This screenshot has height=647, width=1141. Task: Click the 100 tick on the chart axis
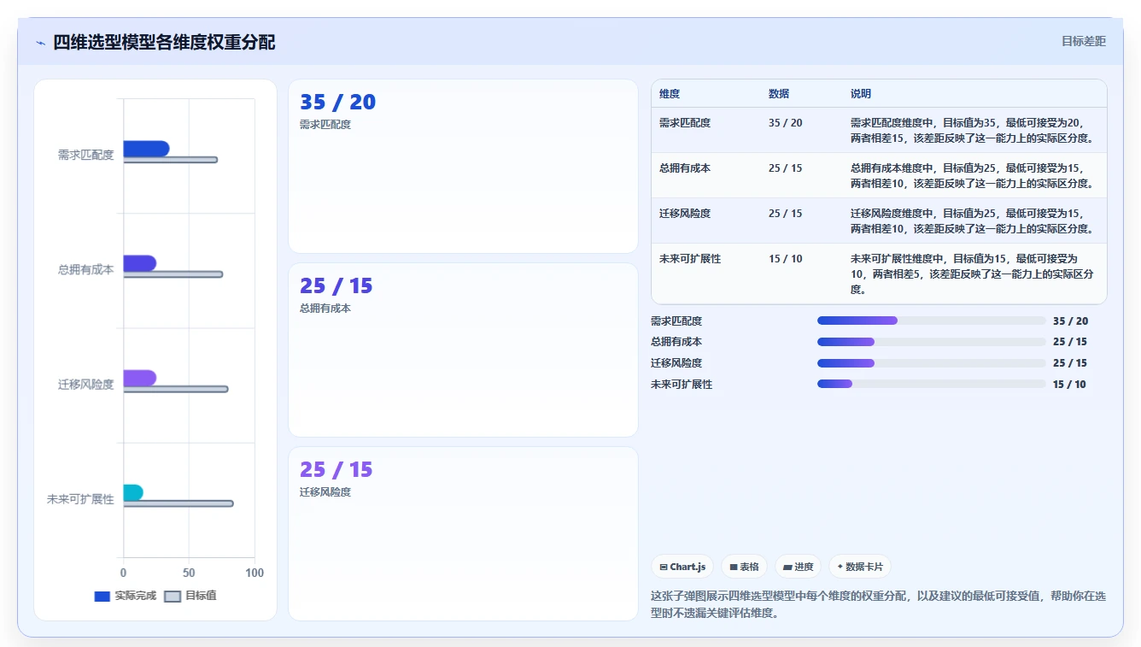255,573
